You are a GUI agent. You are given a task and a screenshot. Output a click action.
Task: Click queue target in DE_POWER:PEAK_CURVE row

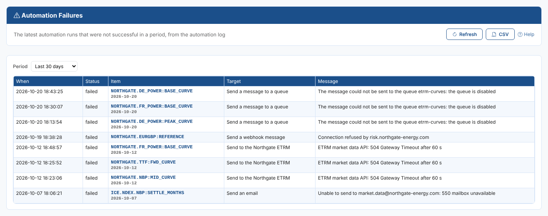click(257, 122)
